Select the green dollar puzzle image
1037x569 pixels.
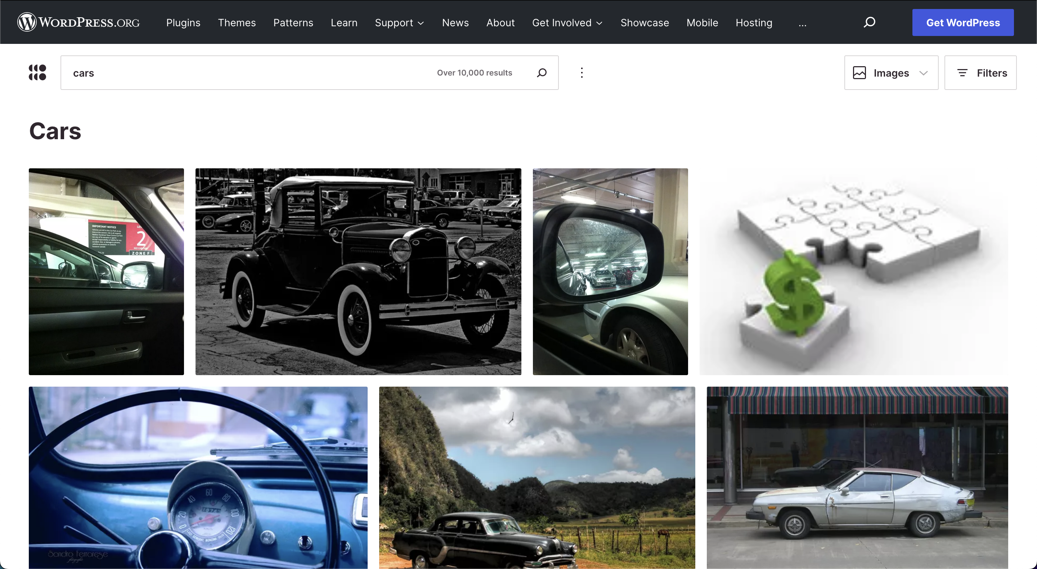click(853, 272)
